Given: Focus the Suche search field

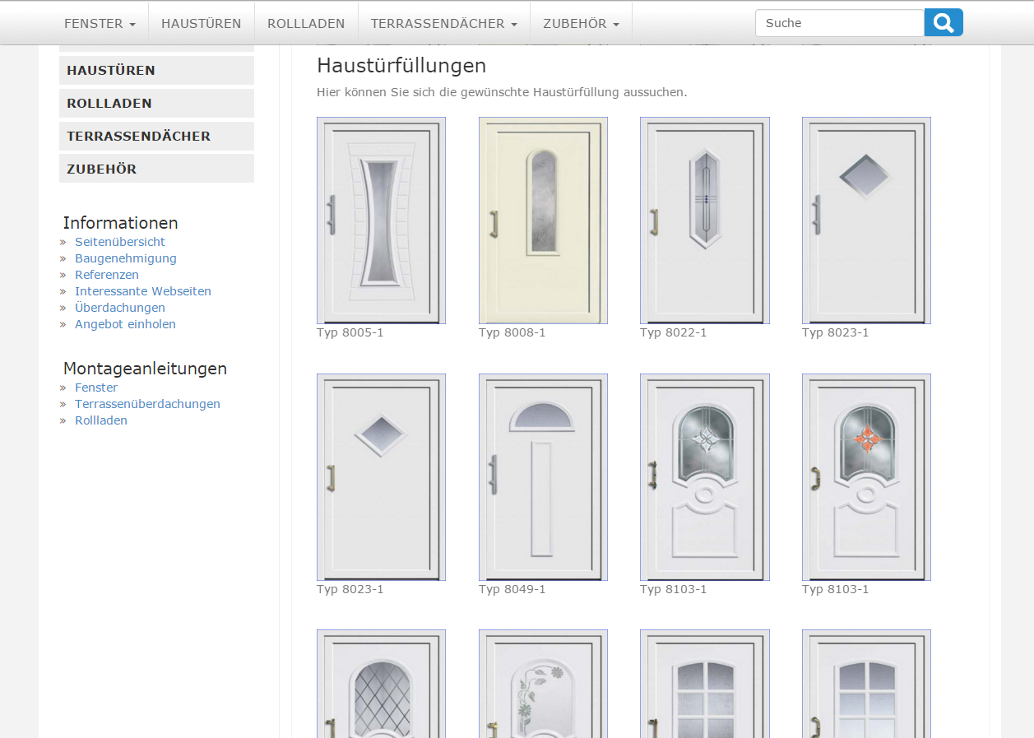Looking at the screenshot, I should (x=840, y=23).
